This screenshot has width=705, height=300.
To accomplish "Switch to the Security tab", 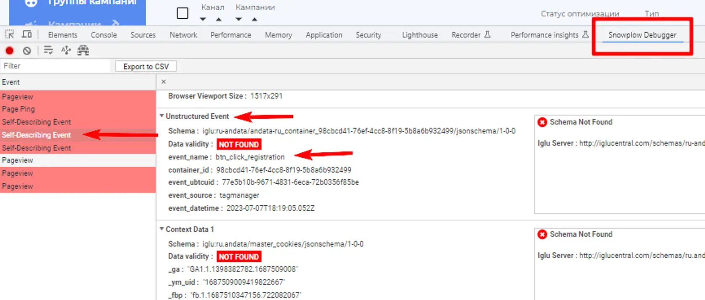I will pos(368,35).
